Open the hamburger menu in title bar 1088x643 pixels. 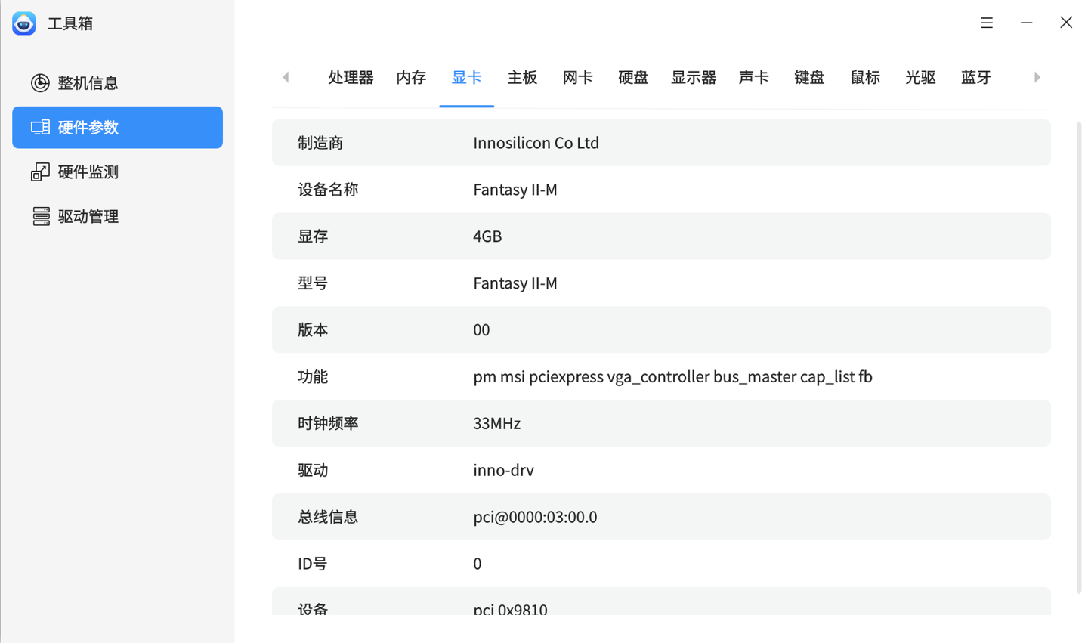[987, 23]
